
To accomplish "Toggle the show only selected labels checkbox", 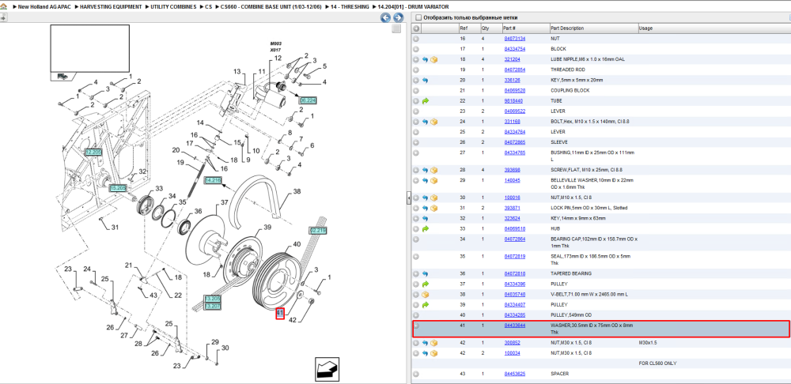I will [x=418, y=17].
